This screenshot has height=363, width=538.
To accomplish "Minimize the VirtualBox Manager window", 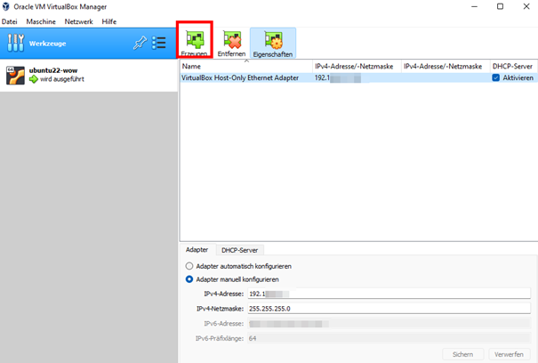I will point(474,6).
